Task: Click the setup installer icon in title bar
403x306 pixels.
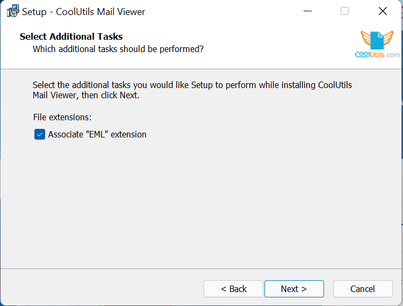Action: [13, 11]
